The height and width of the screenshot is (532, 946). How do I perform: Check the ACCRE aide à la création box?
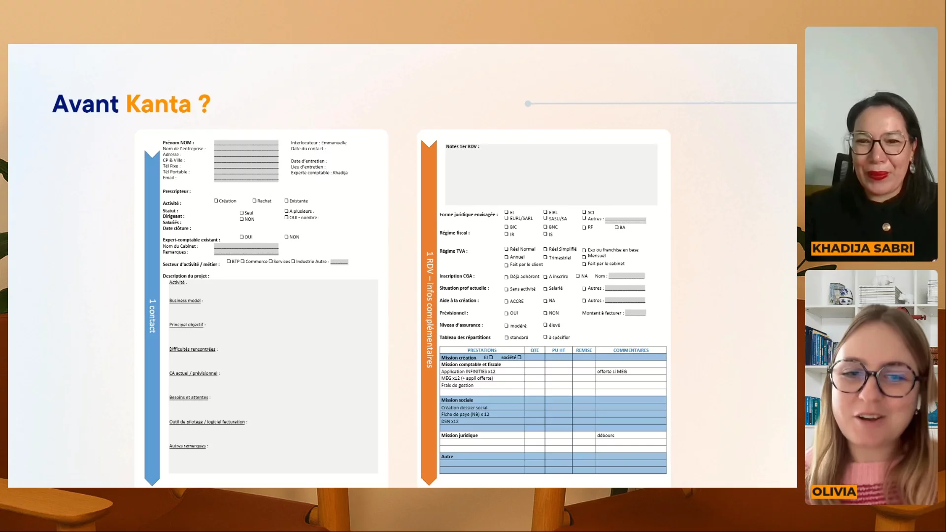pyautogui.click(x=507, y=301)
